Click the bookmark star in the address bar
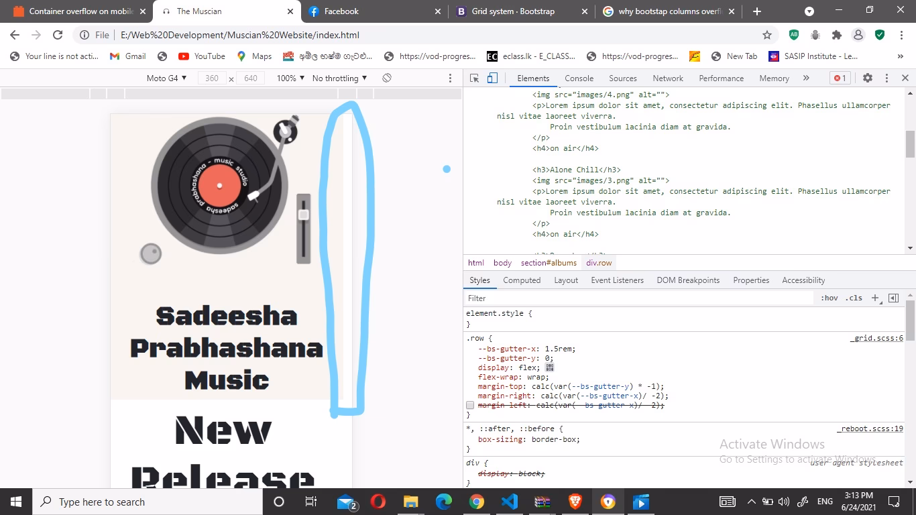 [x=766, y=34]
